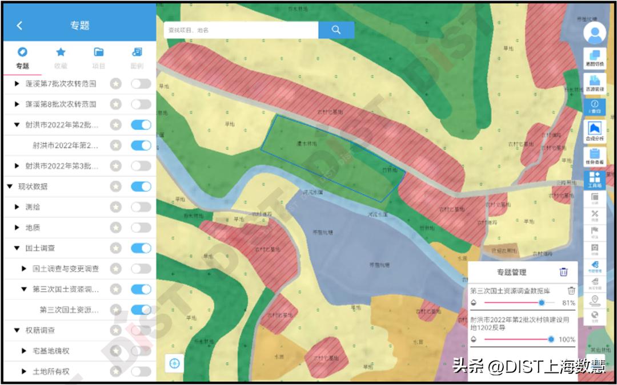
Task: Collapse the 射洪市2022年第2批 group arrow
Action: pyautogui.click(x=17, y=125)
